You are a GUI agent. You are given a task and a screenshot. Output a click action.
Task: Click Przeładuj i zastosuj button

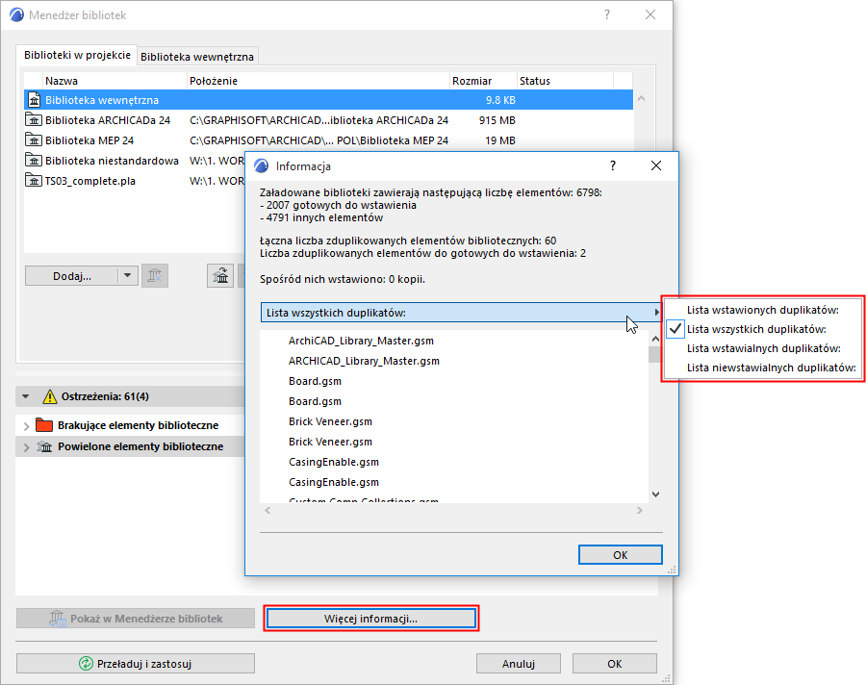(x=136, y=664)
